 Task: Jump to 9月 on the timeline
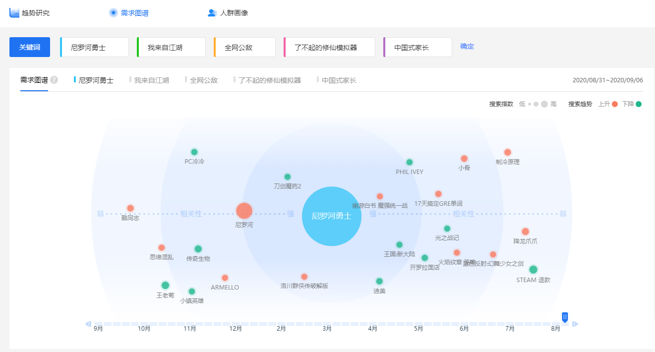pyautogui.click(x=98, y=328)
